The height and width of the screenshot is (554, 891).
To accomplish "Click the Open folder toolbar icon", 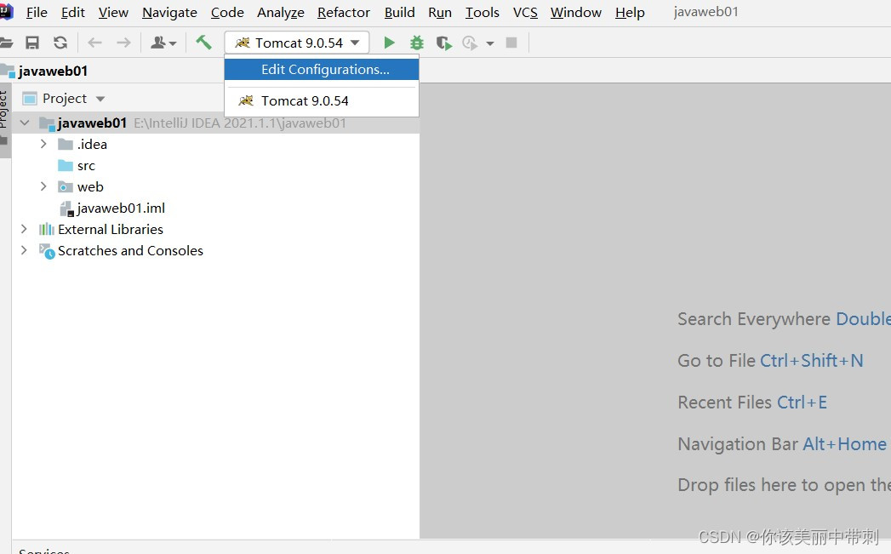I will (6, 43).
